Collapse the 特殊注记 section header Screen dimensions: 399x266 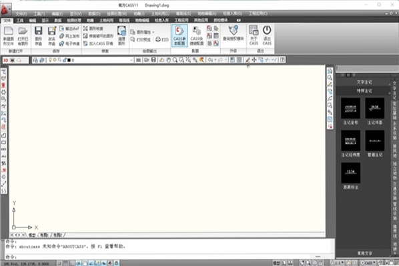coord(364,91)
